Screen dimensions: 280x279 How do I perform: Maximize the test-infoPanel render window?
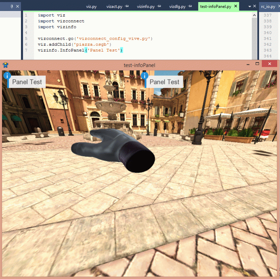click(x=257, y=64)
